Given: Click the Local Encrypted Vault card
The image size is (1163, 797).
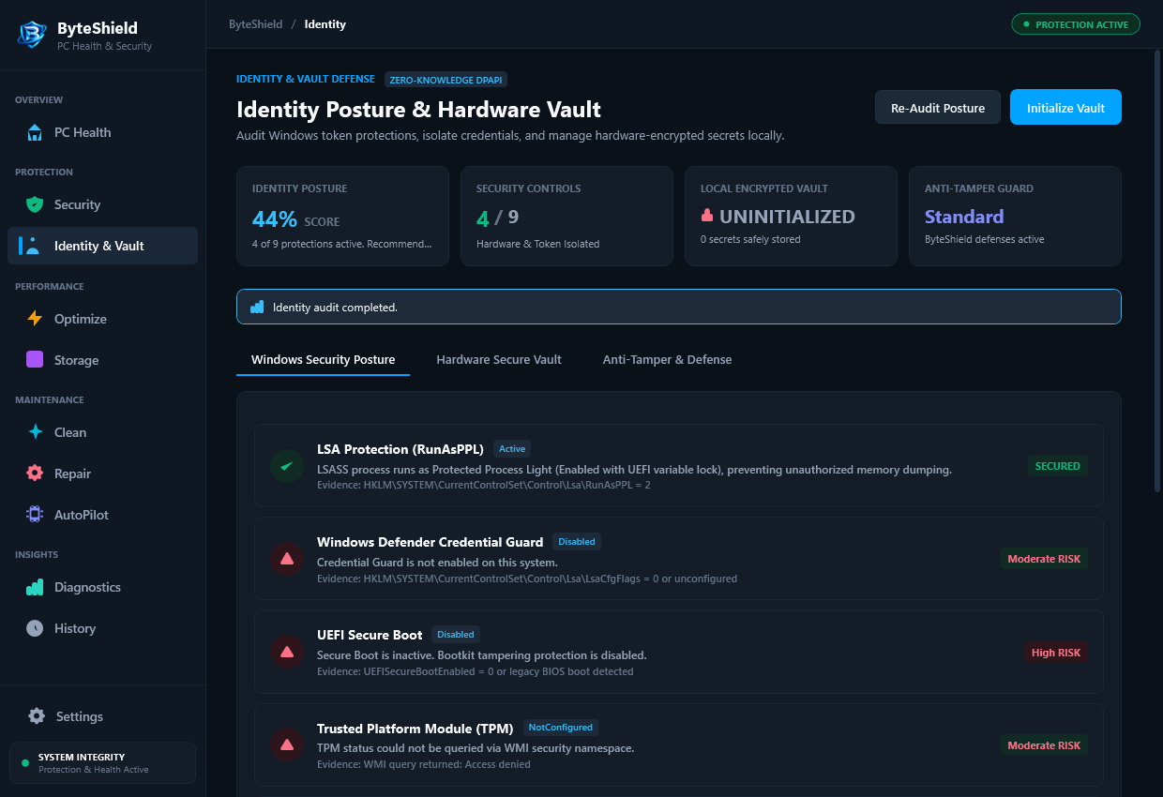Looking at the screenshot, I should click(791, 217).
